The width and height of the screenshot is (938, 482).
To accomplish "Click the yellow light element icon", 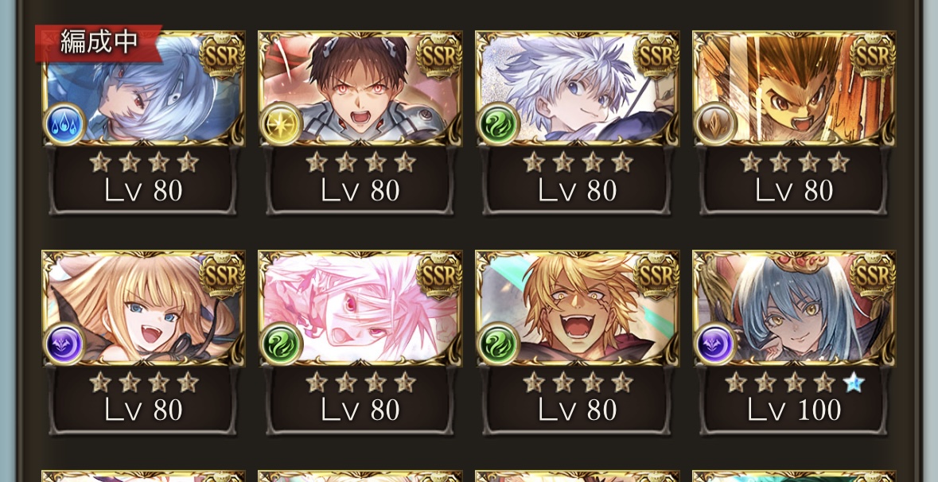I will pyautogui.click(x=281, y=124).
